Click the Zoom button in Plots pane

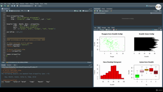(x=102, y=30)
